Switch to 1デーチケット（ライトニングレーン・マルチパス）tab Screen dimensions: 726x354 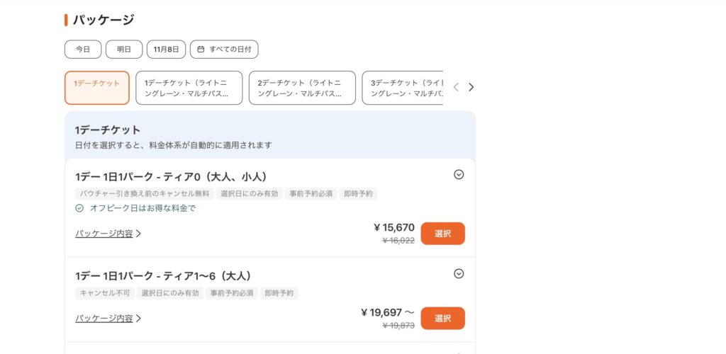click(189, 88)
